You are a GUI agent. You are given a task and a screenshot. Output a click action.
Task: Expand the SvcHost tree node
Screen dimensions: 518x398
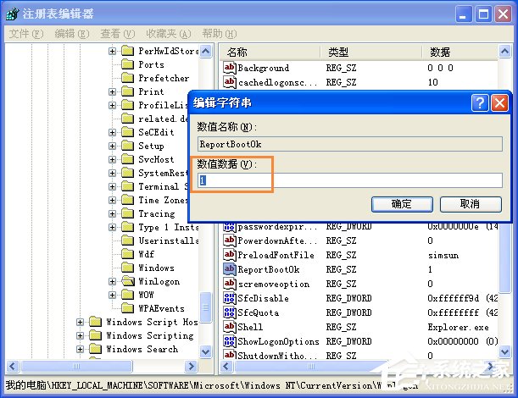[112, 159]
